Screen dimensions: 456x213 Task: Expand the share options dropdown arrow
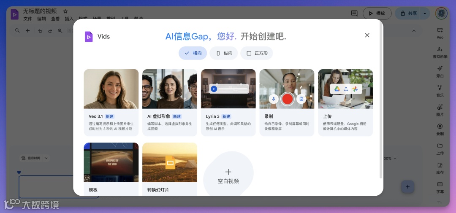425,13
